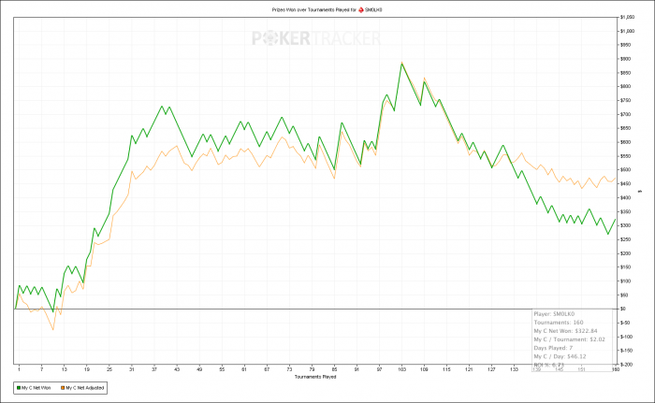Click the PokerStars spade icon in the chart title

361,9
